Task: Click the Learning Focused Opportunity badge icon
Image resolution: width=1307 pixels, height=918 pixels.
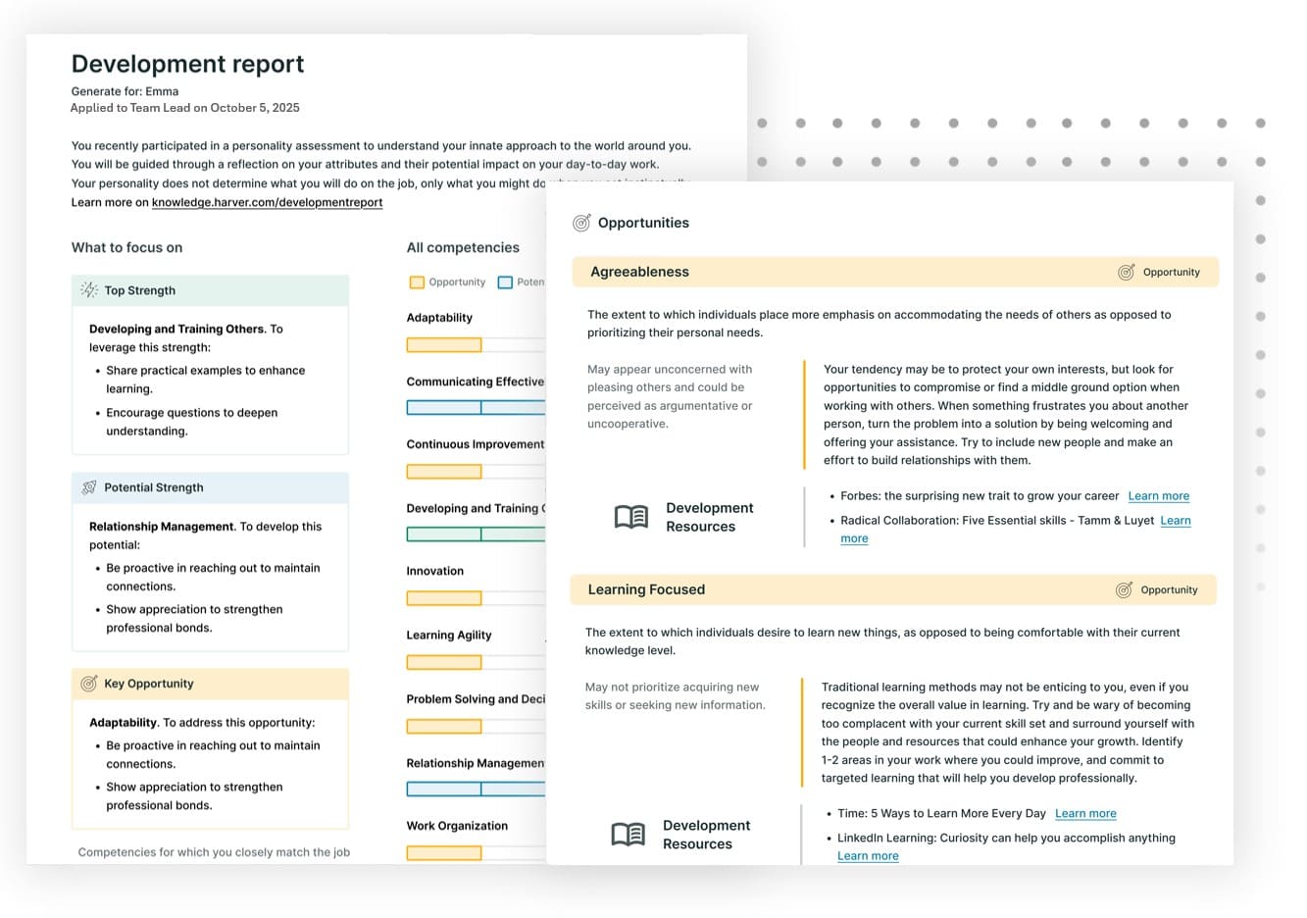Action: (x=1125, y=589)
